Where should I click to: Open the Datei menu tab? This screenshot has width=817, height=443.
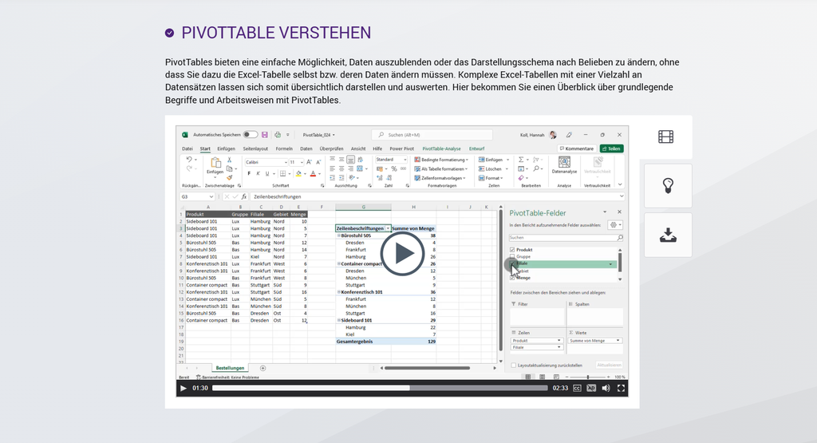tap(187, 148)
